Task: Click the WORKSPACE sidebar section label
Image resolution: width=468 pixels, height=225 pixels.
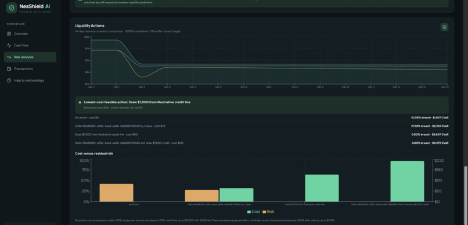Action: coord(16,24)
